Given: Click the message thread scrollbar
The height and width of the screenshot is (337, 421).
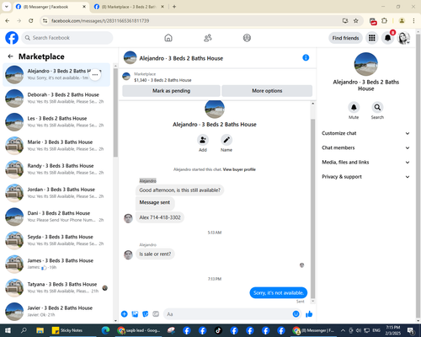Looking at the screenshot, I should tap(312, 208).
